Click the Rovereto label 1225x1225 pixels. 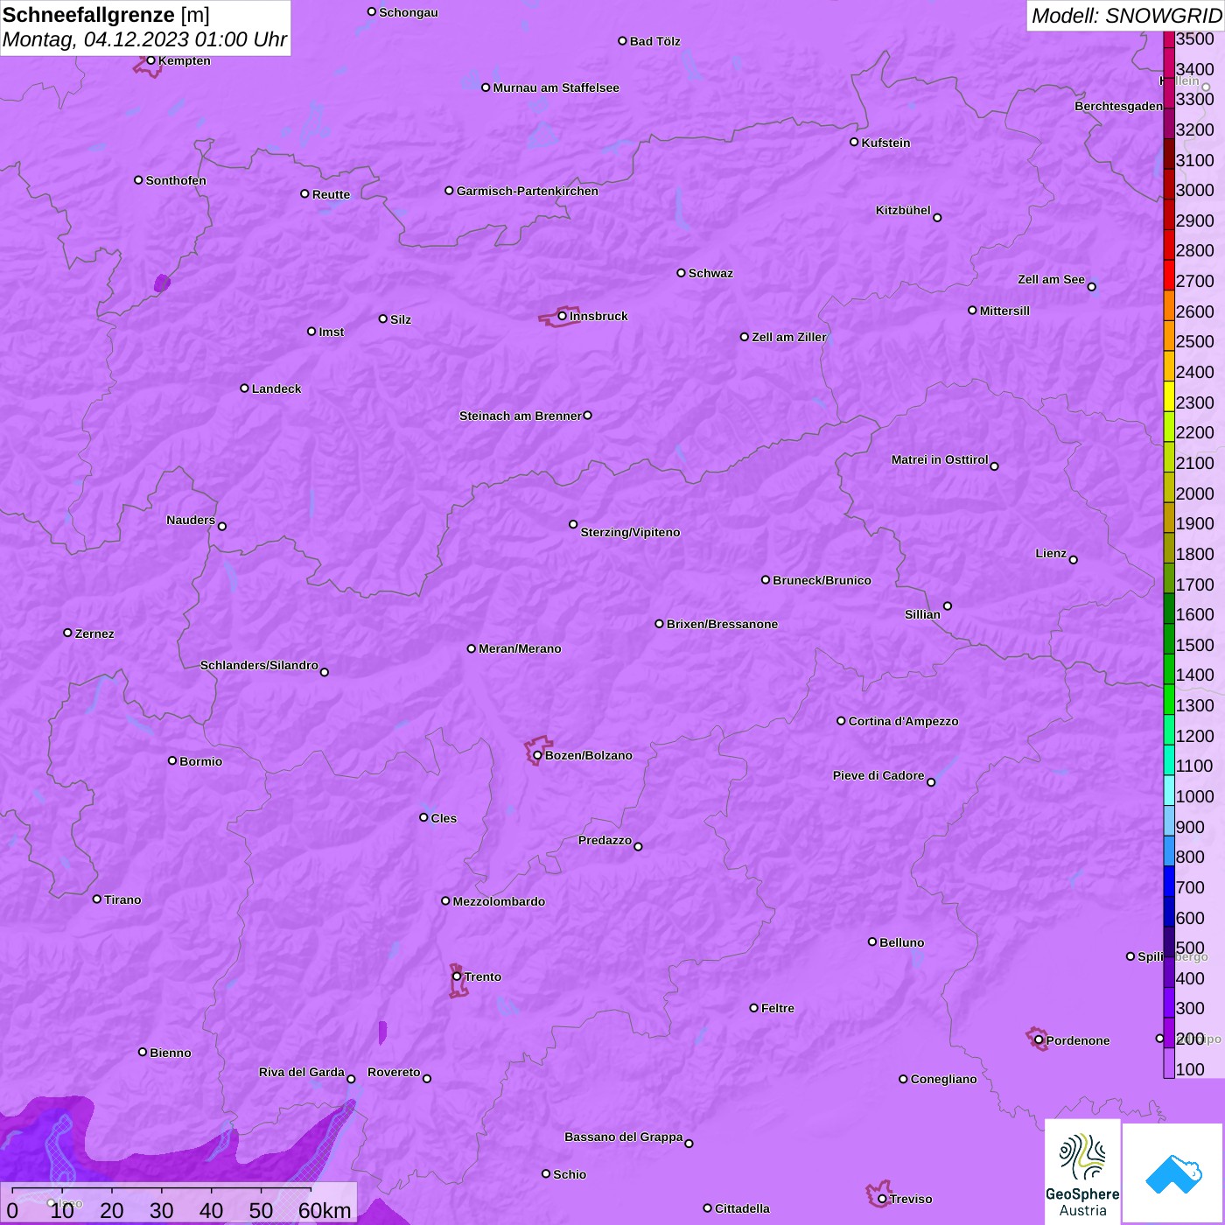394,1072
